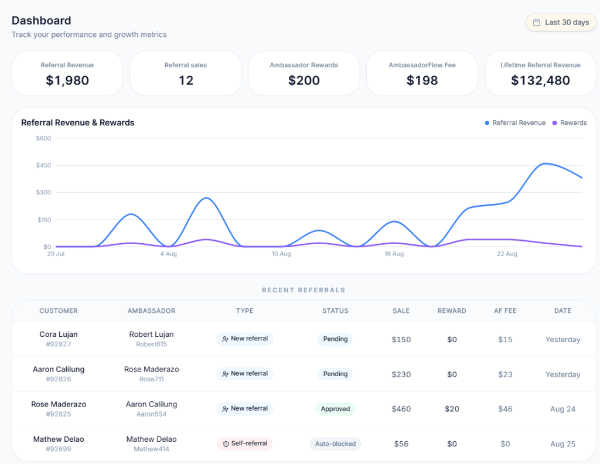Select the Referral Revenue $1,980 card
The height and width of the screenshot is (464, 600).
click(67, 73)
